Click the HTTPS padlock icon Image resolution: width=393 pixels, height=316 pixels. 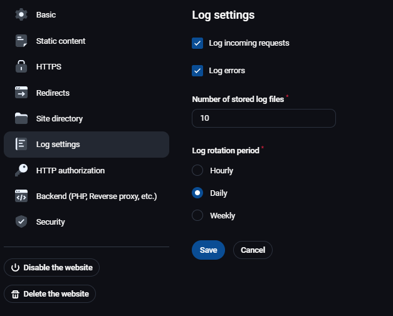(x=21, y=67)
